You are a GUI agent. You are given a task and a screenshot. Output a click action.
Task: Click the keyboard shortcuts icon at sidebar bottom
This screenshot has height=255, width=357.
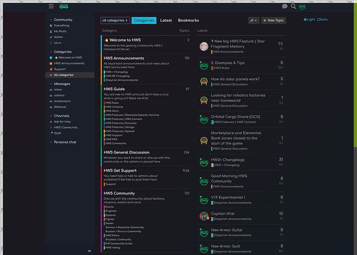(x=90, y=251)
